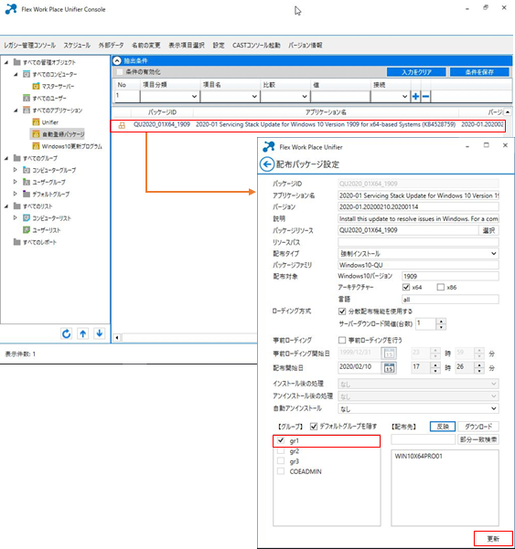Screen dimensions: 515x549
Task: Toggle the x86 architecture checkbox
Action: click(x=441, y=288)
